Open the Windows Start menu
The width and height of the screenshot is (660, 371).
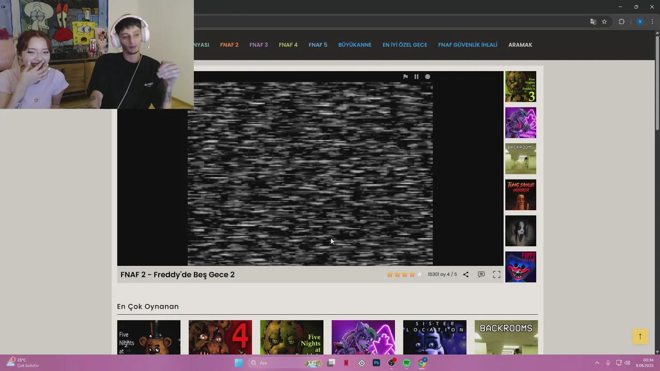tap(239, 363)
